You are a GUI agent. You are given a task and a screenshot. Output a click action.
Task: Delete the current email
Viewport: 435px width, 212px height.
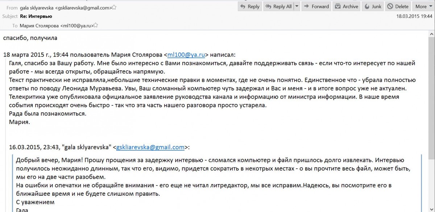pyautogui.click(x=398, y=7)
